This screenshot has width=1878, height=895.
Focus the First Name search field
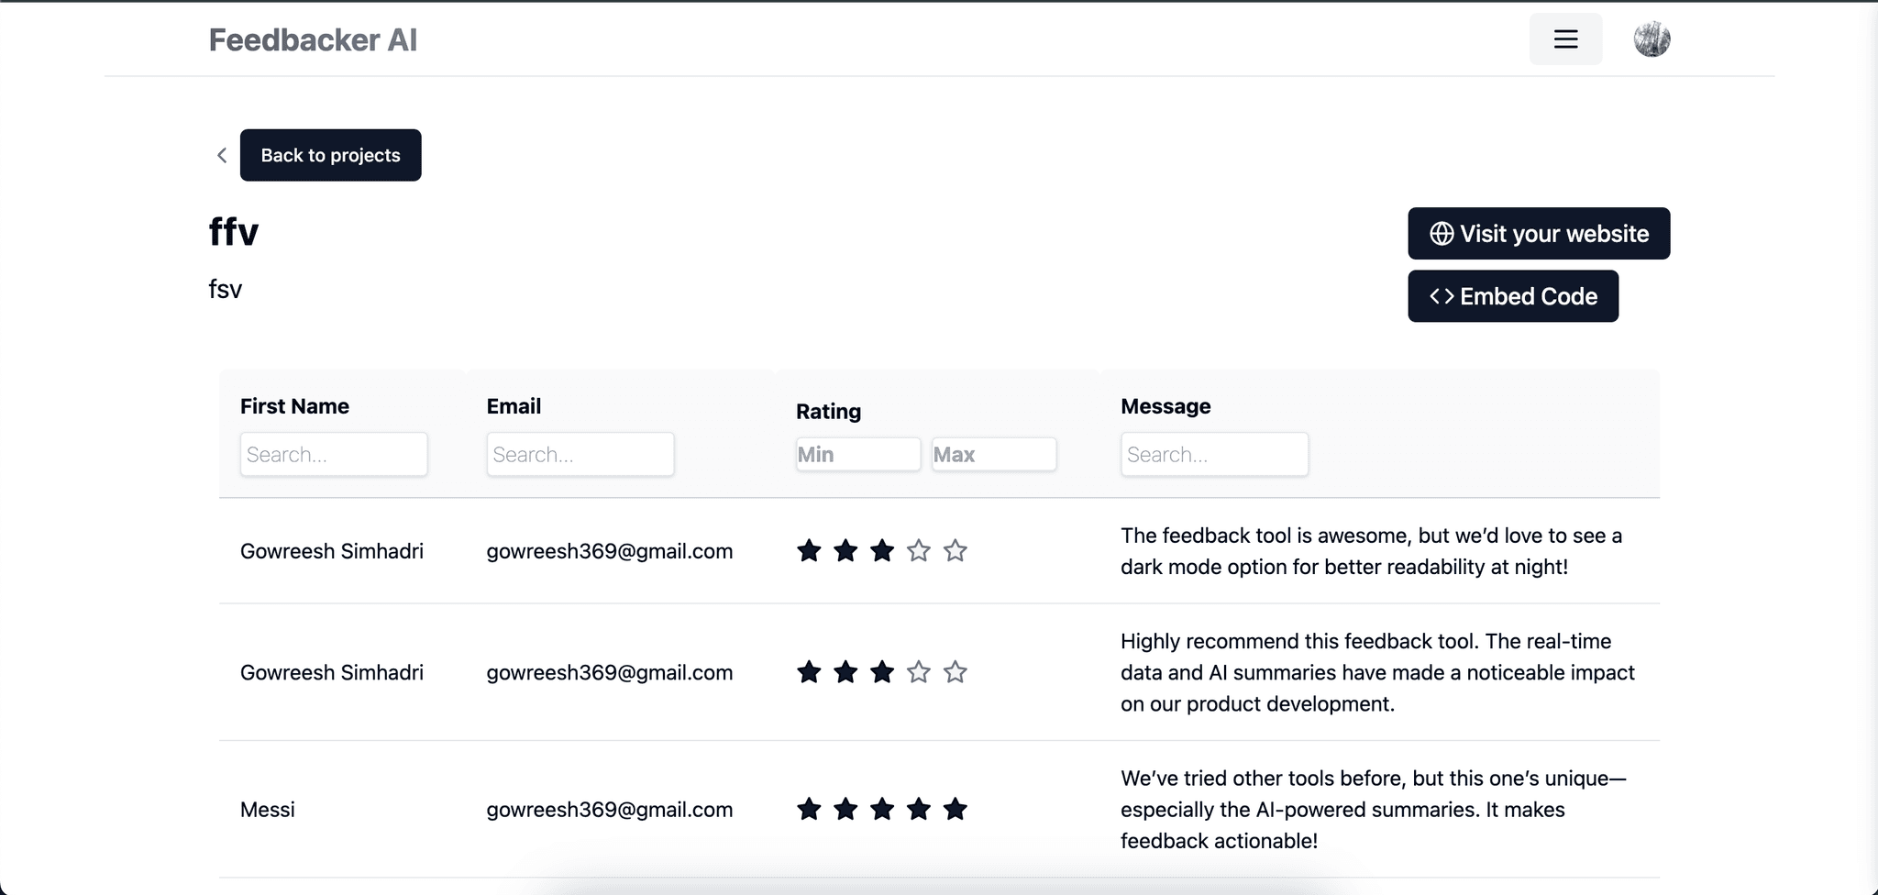(x=334, y=454)
